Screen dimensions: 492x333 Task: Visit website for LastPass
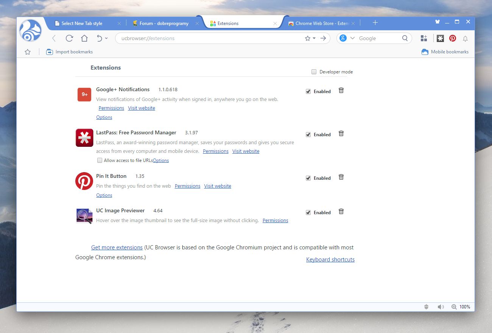click(x=246, y=151)
